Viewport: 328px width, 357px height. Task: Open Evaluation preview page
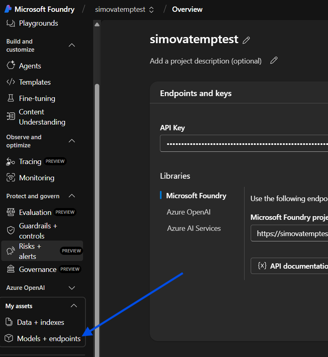coord(41,212)
